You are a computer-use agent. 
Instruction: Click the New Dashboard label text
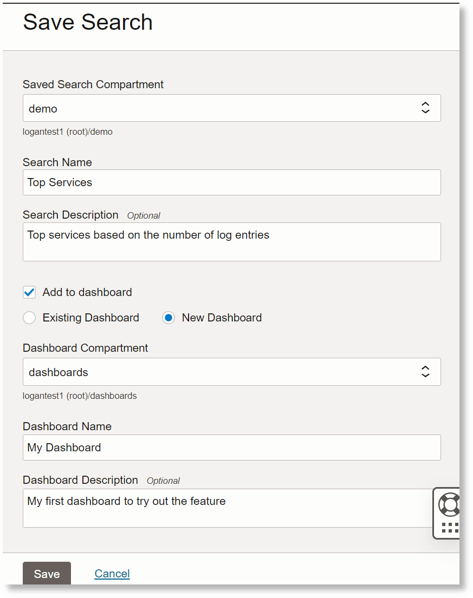coord(222,318)
